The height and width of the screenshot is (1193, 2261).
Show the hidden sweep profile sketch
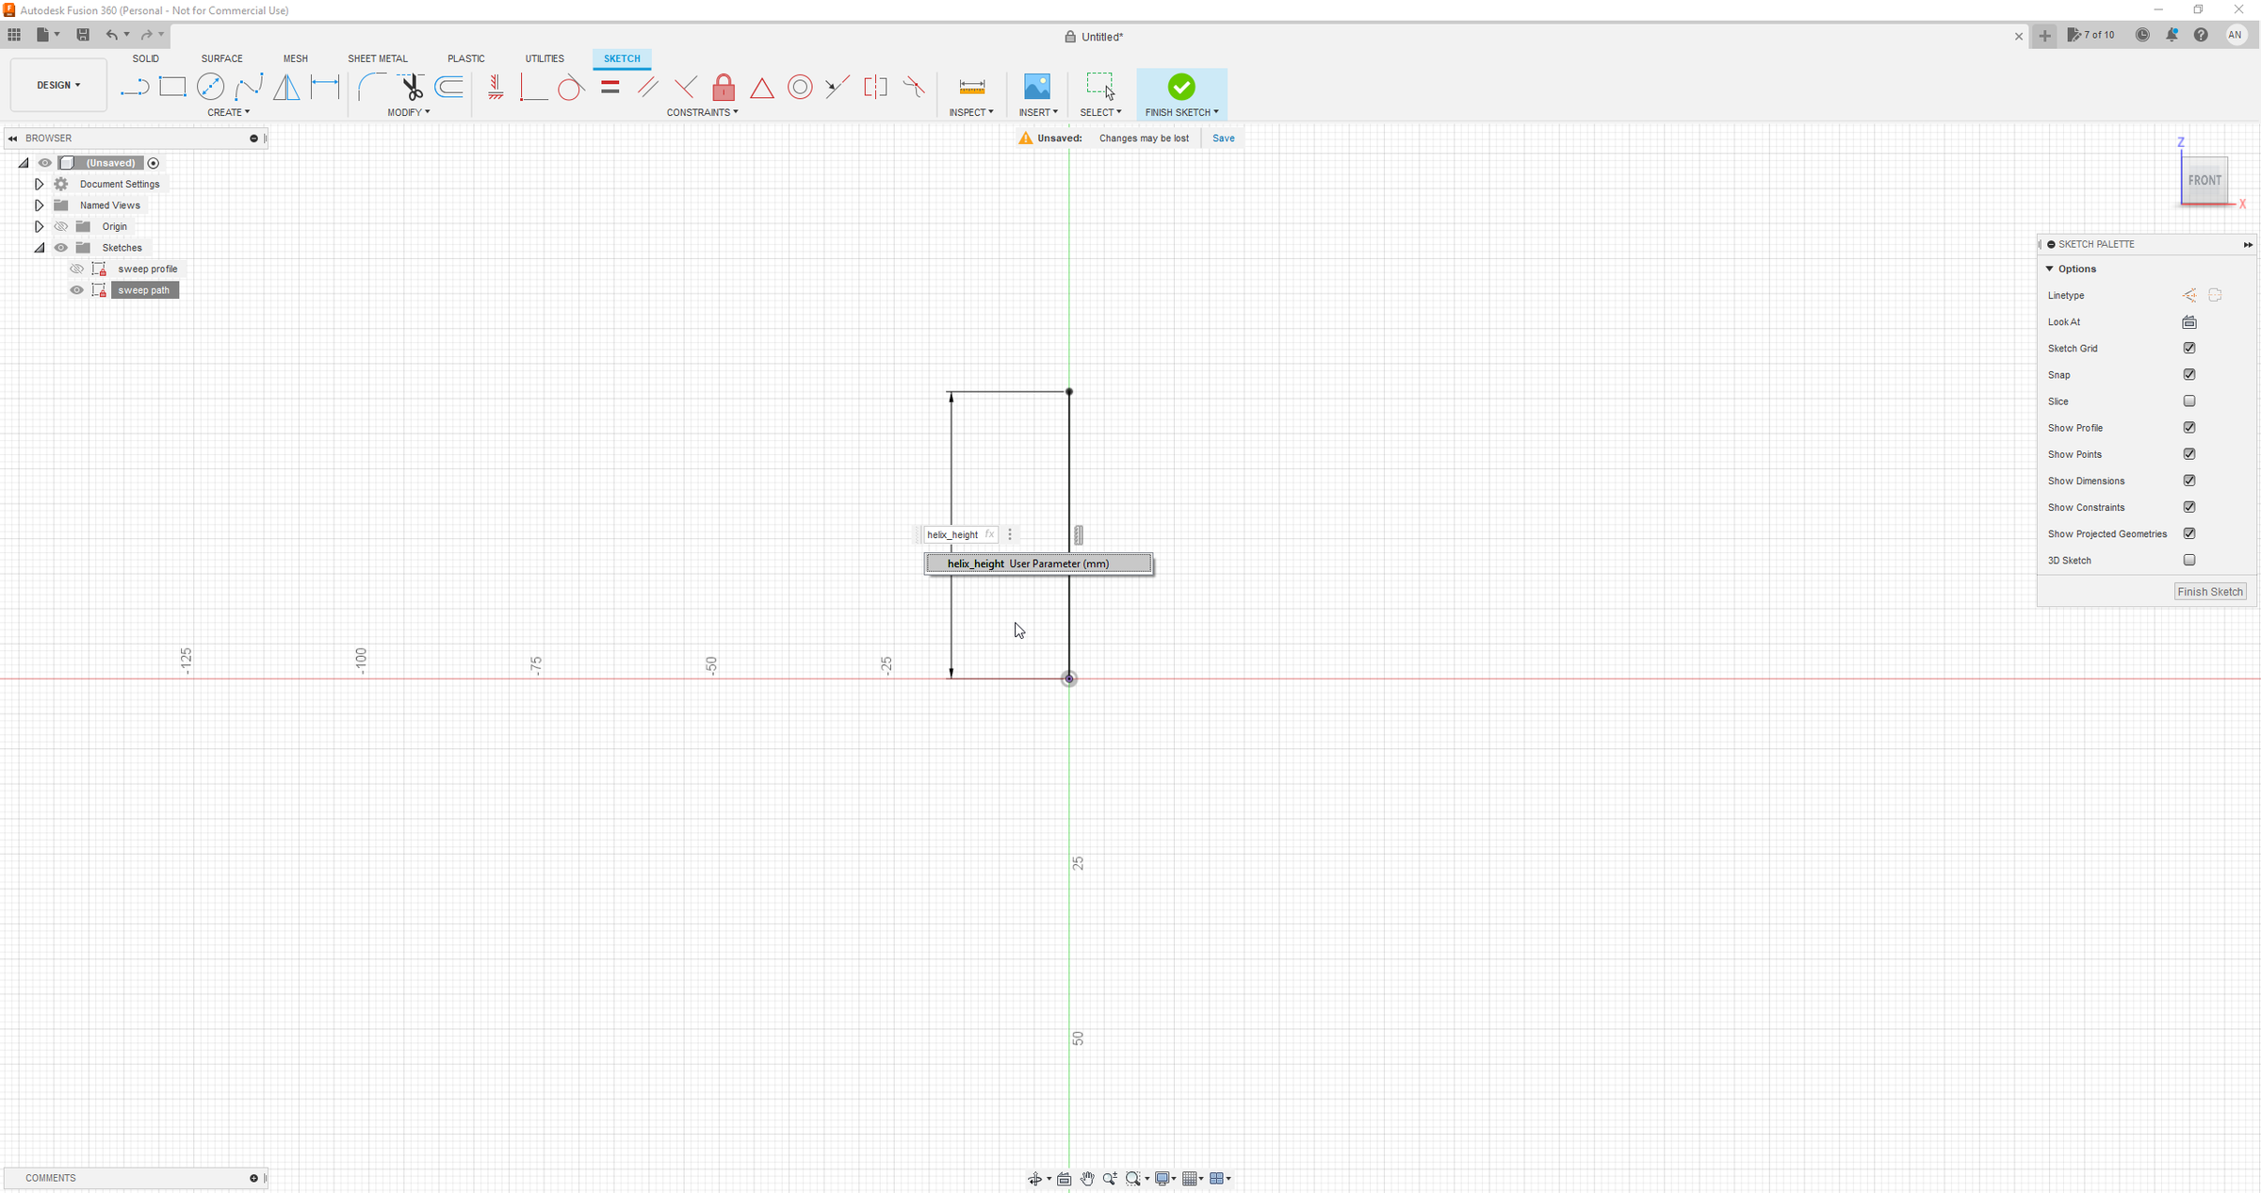[77, 270]
